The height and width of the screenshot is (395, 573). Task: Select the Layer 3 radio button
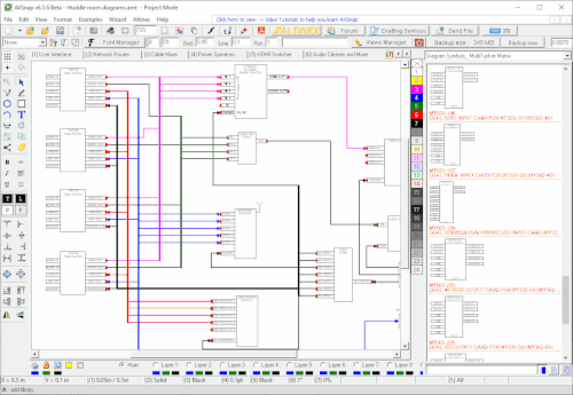tap(222, 364)
